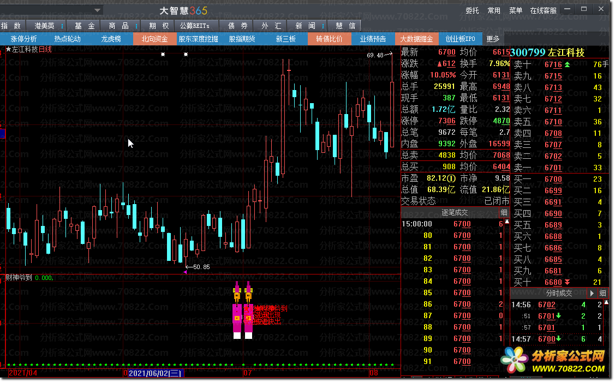Screen dimensions: 615x382
Task: Click the second white info marker above chart
Action: point(186,55)
